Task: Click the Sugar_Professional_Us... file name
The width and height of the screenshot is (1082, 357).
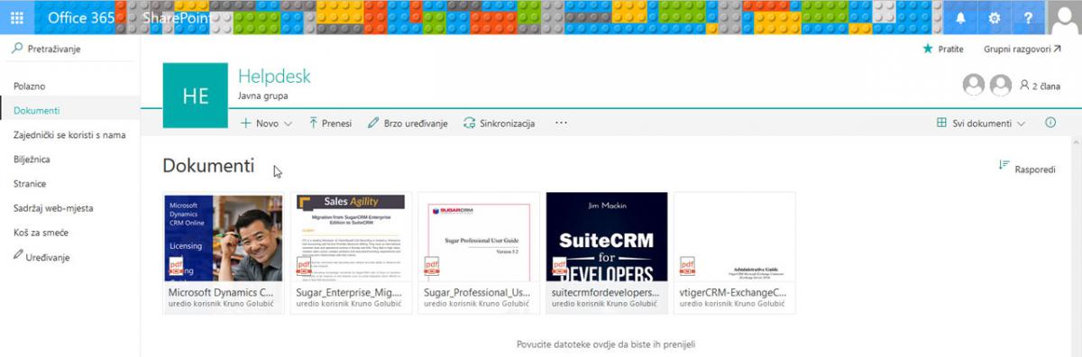Action: [478, 292]
